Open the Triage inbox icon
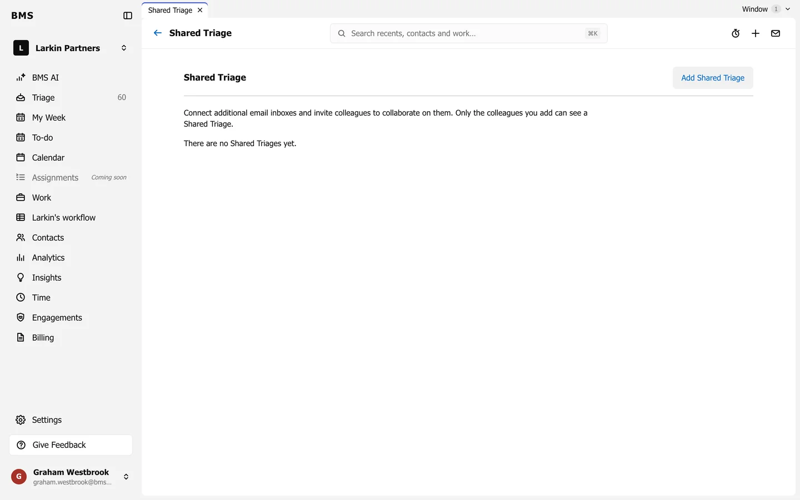 (x=21, y=98)
